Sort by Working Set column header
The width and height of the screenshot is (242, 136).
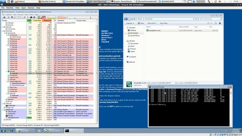coord(47,20)
